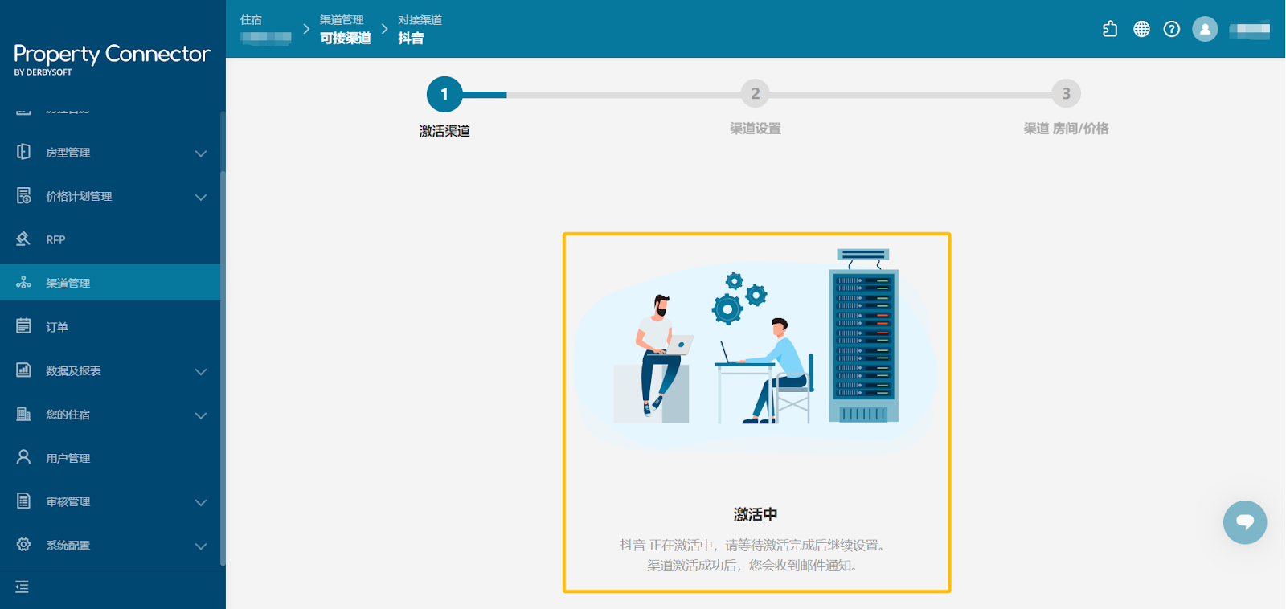Expand the 系统配置 chevron
The height and width of the screenshot is (609, 1286).
201,546
